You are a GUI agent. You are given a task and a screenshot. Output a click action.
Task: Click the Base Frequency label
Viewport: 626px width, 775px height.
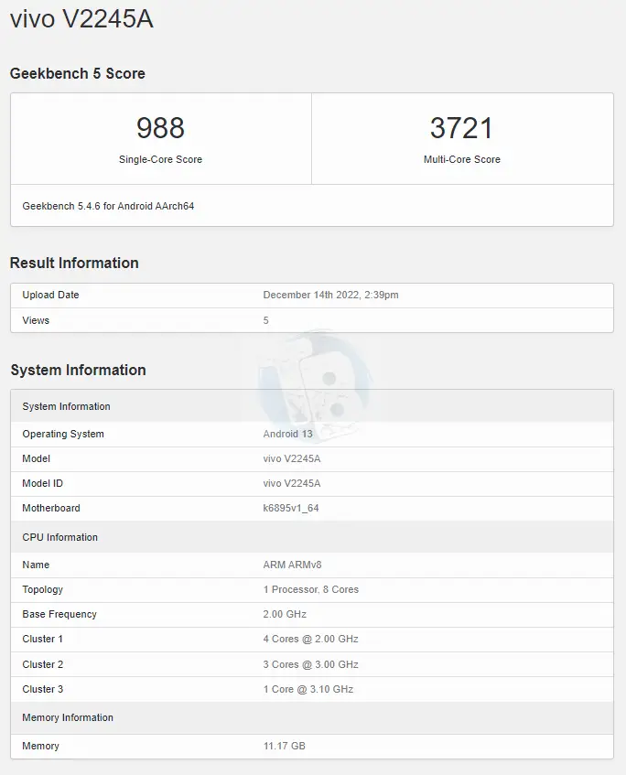pos(59,614)
